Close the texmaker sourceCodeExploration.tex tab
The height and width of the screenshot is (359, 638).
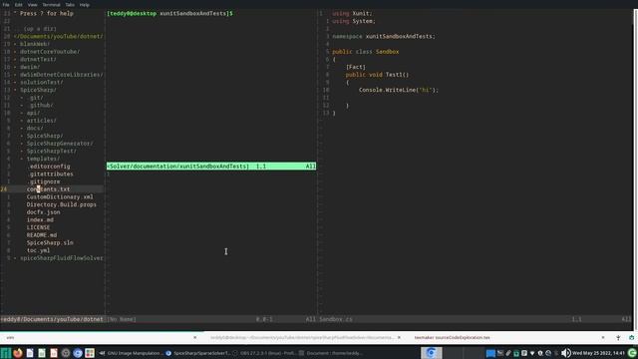coord(603,337)
